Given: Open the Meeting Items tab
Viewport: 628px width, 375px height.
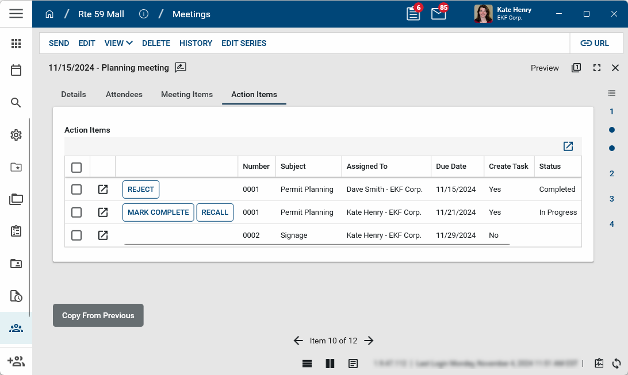Looking at the screenshot, I should coord(187,94).
